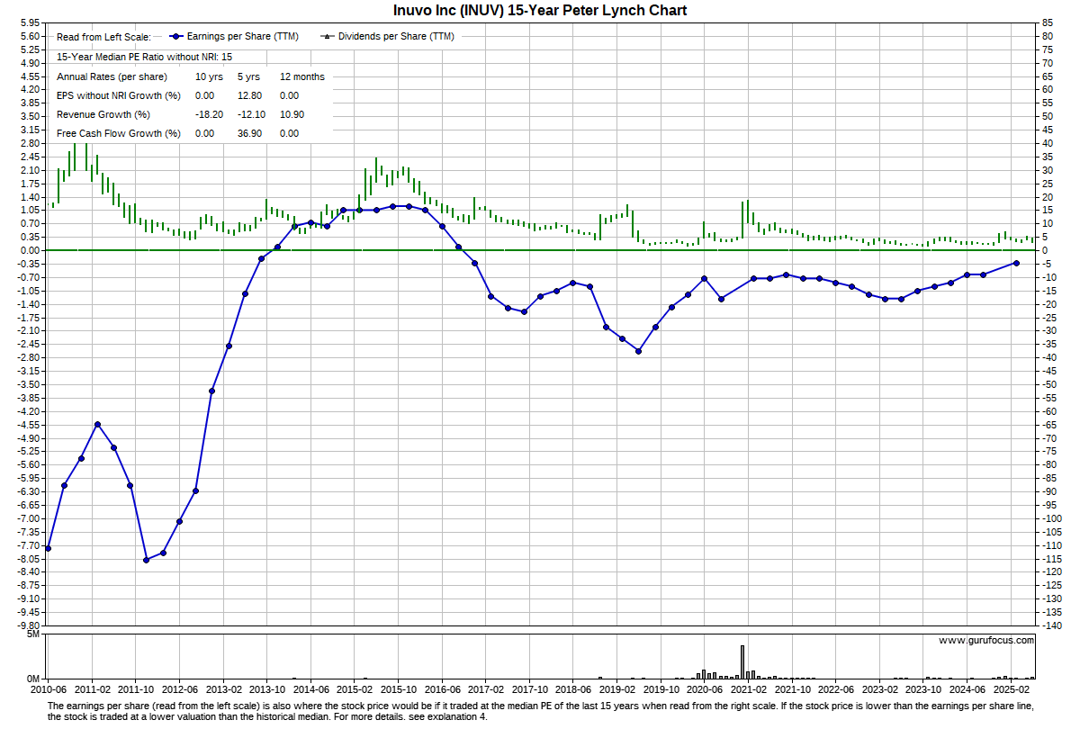Click the black triangle marker in the legend
Screen dimensions: 1080x738
(328, 37)
